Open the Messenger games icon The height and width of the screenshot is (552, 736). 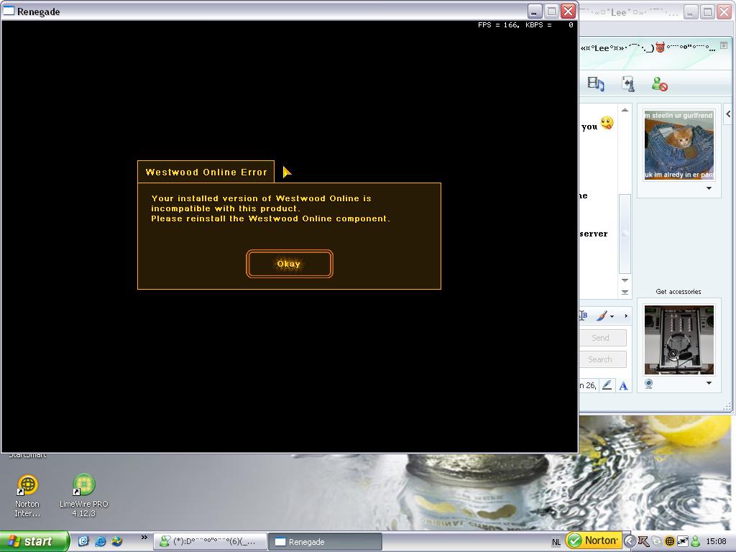[628, 84]
